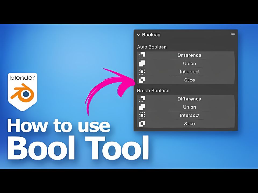The image size is (258, 193).
Task: Collapse the Boolean panel with its chevron
Action: coord(138,35)
